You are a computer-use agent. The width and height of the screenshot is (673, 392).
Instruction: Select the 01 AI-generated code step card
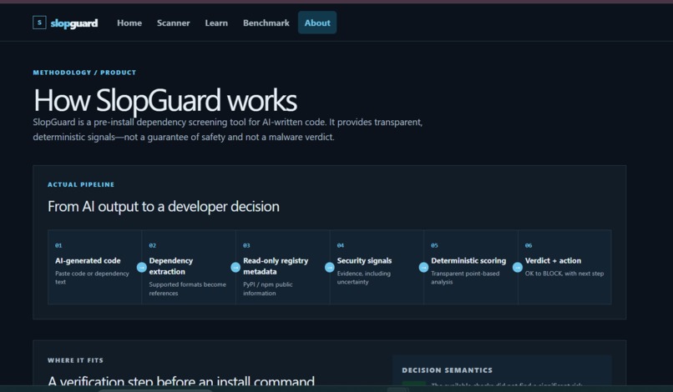[95, 267]
